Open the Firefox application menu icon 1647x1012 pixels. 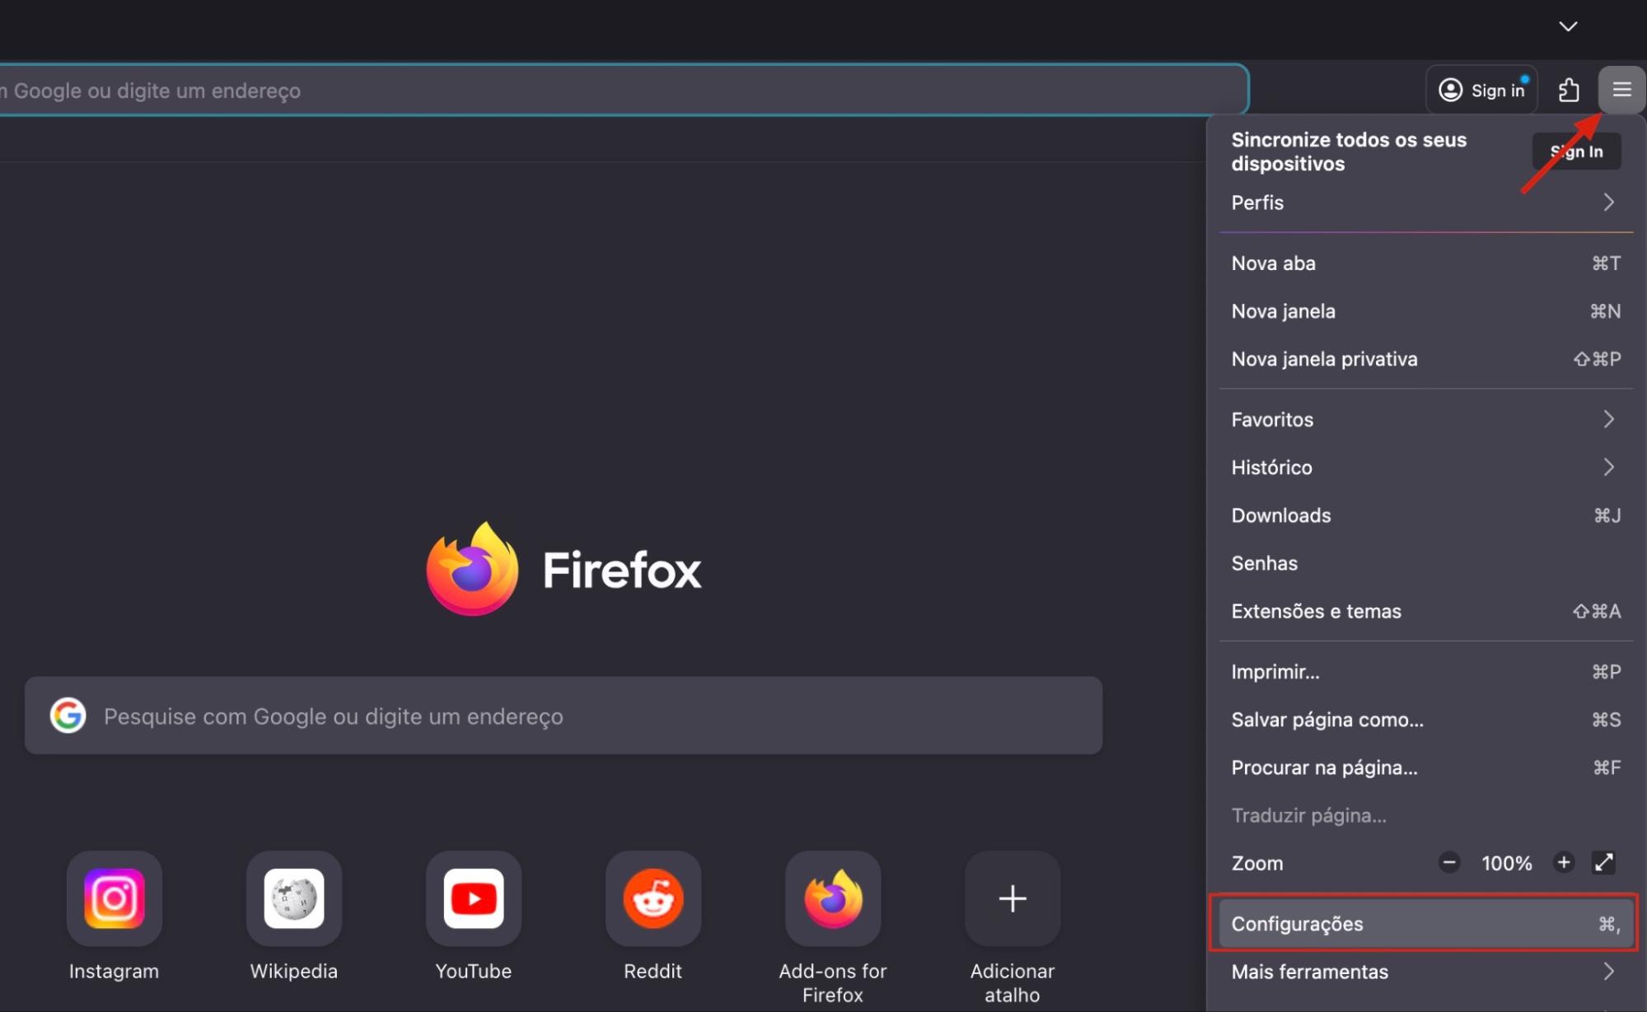[1621, 90]
